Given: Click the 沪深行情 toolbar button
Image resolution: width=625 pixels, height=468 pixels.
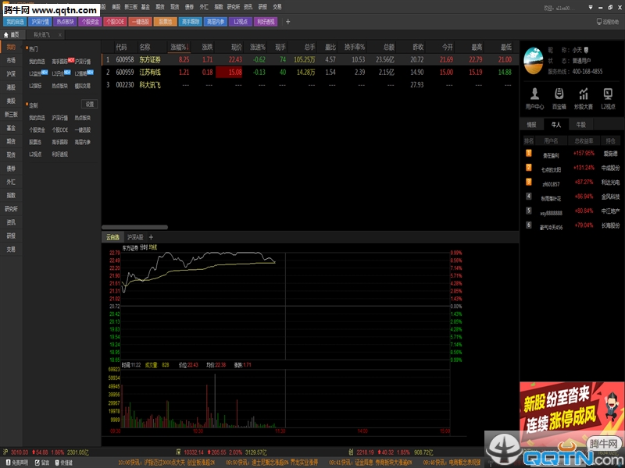Looking at the screenshot, I should pyautogui.click(x=40, y=22).
